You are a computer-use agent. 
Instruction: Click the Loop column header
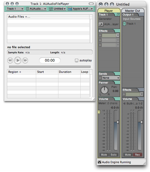[x=85, y=72]
